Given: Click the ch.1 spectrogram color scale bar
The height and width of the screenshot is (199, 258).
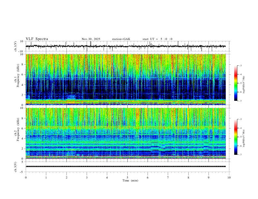Looking at the screenshot, I should 236,83.
